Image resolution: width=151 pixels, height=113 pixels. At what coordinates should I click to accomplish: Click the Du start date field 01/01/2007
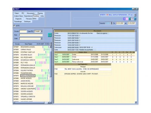[x=120, y=23]
